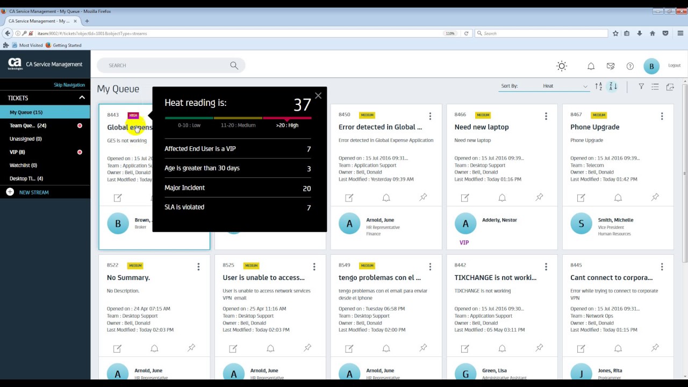Select My Queue (15) stream
Screen dimensions: 688x387
[45, 112]
